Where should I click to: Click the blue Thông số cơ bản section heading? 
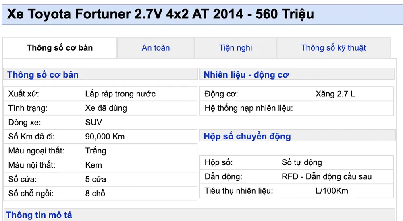(43, 75)
